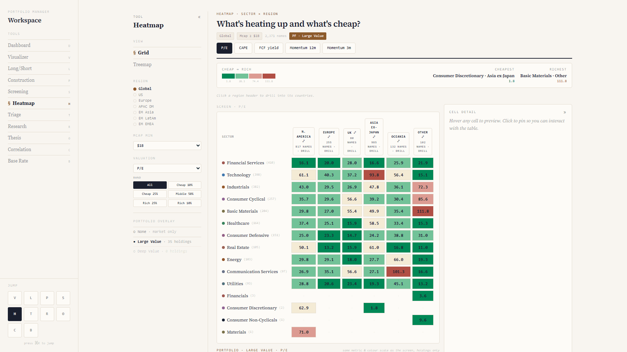The width and height of the screenshot is (627, 352).
Task: Open Dashboard in the sidebar
Action: pos(39,45)
